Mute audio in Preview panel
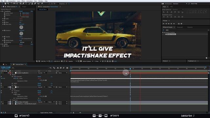The width and height of the screenshot is (210, 118). tap(181, 24)
